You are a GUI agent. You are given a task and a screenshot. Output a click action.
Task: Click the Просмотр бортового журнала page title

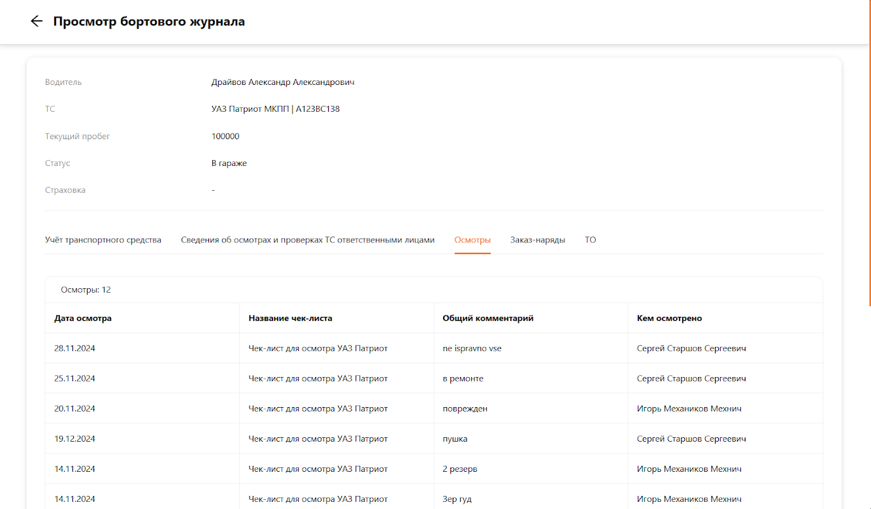tap(149, 22)
